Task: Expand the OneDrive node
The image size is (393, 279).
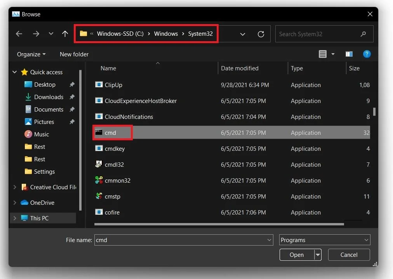Action: pyautogui.click(x=14, y=203)
